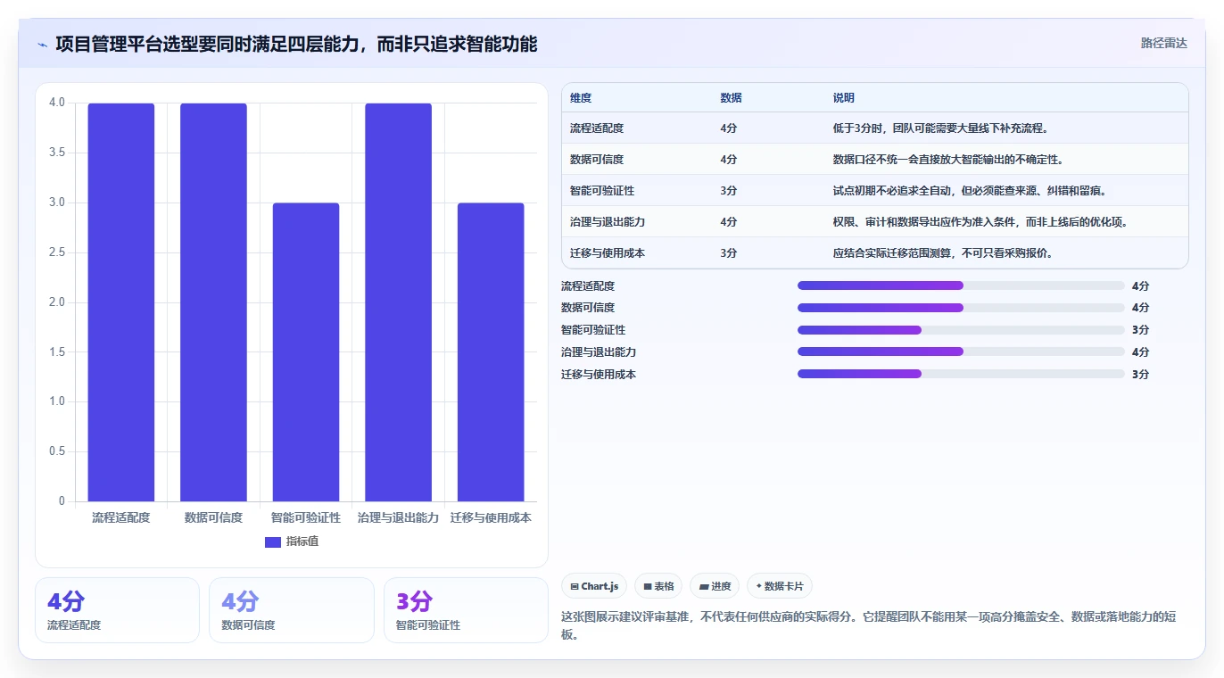Click the 智能可验证性 x-axis label

coord(306,517)
